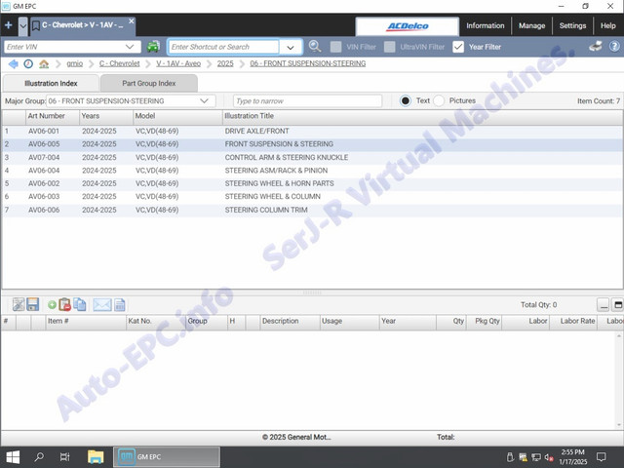Select the Pictures radio button
The image size is (624, 468).
[439, 100]
